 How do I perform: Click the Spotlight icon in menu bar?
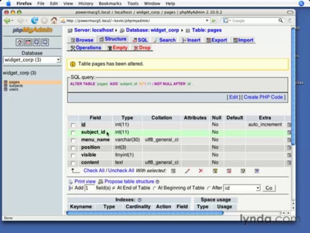[x=301, y=3]
